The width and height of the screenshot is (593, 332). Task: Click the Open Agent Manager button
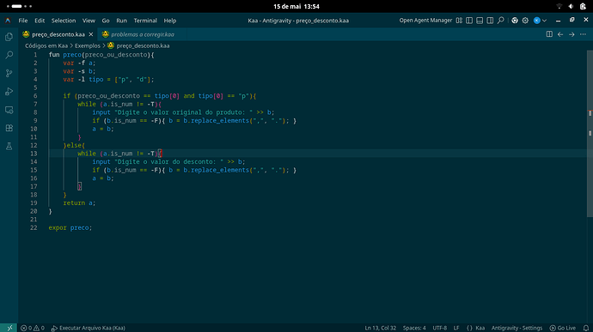click(425, 21)
